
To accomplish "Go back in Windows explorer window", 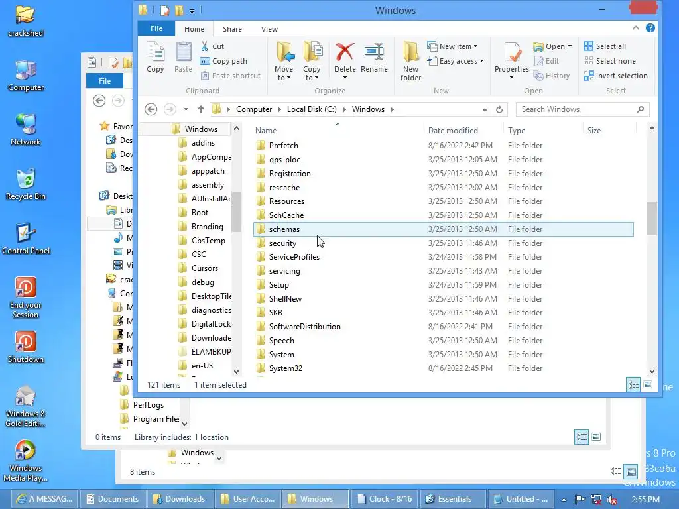I will tap(151, 109).
